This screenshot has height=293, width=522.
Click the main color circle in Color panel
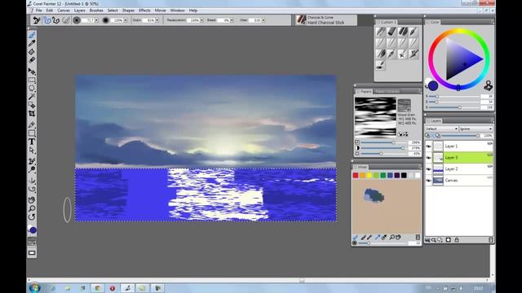coord(433,85)
